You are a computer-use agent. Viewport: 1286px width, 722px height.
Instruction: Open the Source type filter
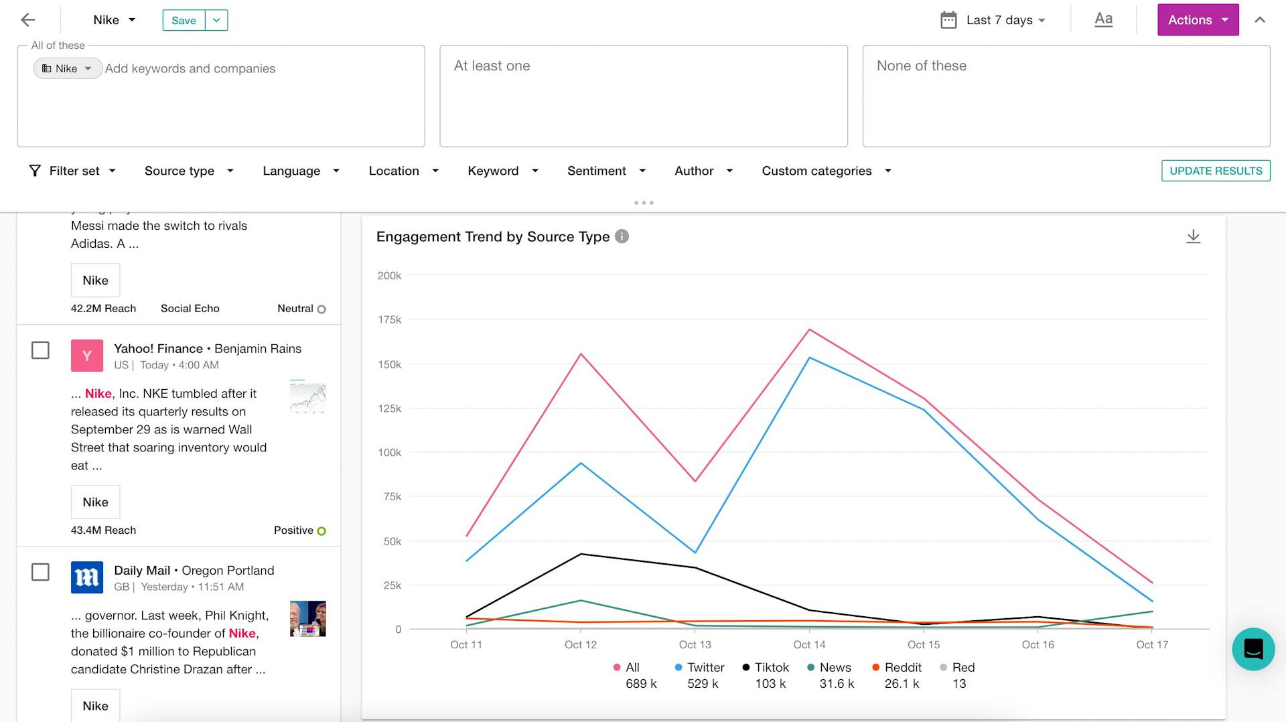189,171
